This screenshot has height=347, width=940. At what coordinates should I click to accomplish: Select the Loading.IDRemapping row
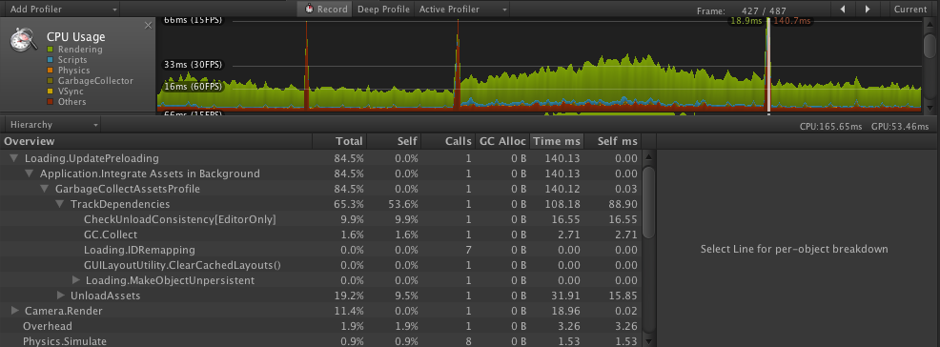coord(320,250)
